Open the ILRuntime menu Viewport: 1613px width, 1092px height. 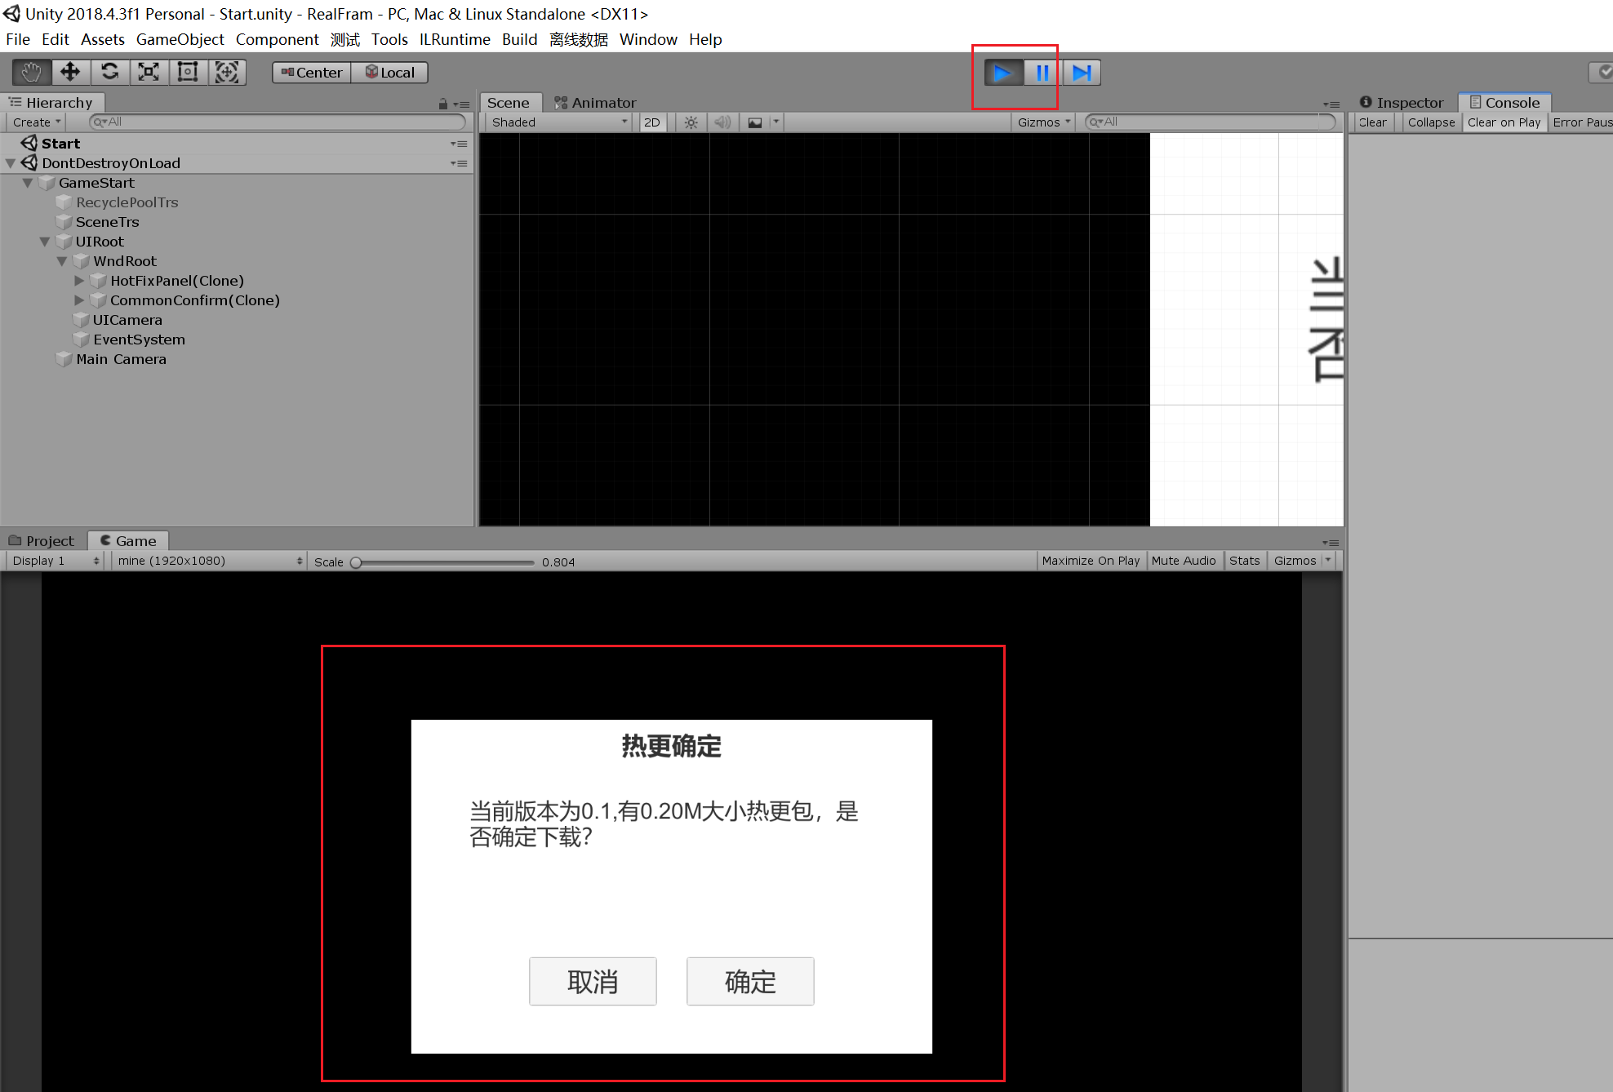pyautogui.click(x=454, y=39)
